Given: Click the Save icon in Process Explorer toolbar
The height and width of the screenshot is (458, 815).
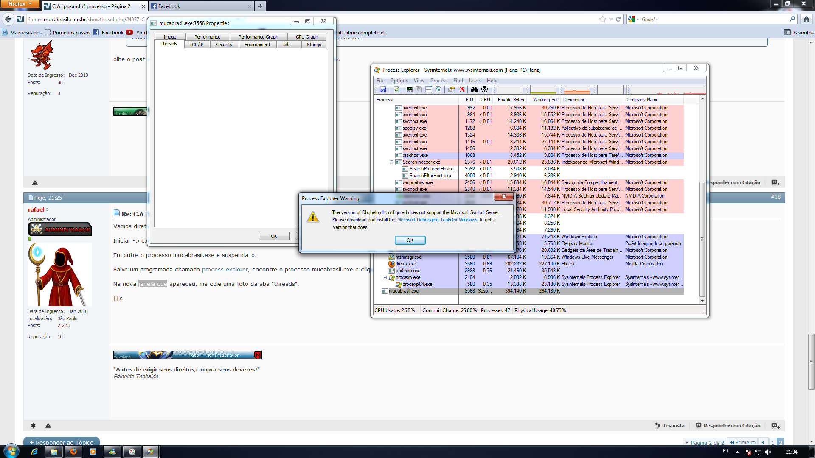Looking at the screenshot, I should (x=383, y=89).
